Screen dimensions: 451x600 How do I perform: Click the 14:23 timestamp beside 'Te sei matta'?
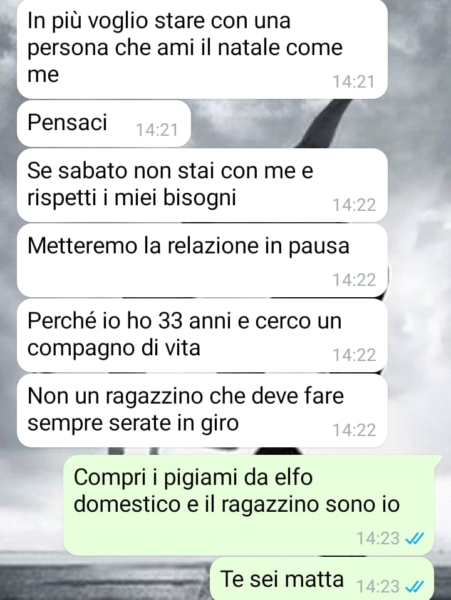pyautogui.click(x=378, y=586)
